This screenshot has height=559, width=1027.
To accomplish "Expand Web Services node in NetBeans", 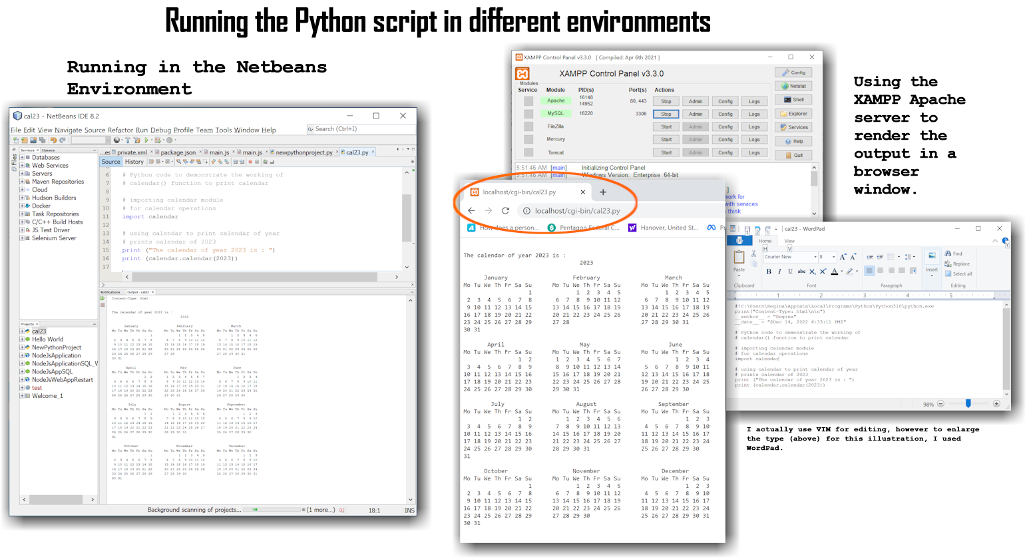I will (x=22, y=166).
